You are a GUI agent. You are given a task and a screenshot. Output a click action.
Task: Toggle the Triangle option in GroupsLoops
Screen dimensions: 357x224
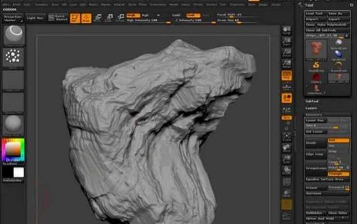[x=339, y=174]
